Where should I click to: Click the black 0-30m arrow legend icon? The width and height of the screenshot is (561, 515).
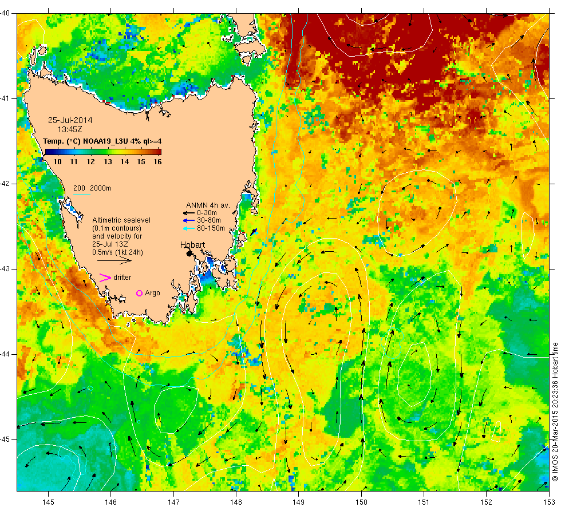(x=188, y=213)
